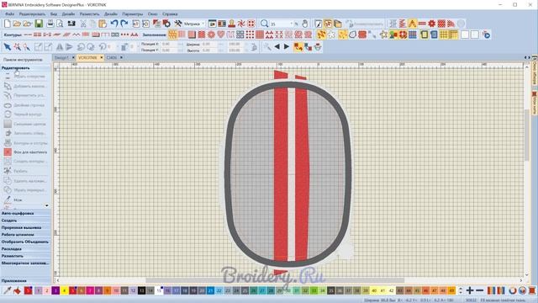Image resolution: width=538 pixels, height=303 pixels.
Task: Select black color swatch number 13
Action: click(142, 290)
